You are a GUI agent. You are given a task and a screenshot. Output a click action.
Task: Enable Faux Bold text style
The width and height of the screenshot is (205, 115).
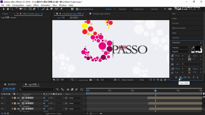[x=176, y=78]
